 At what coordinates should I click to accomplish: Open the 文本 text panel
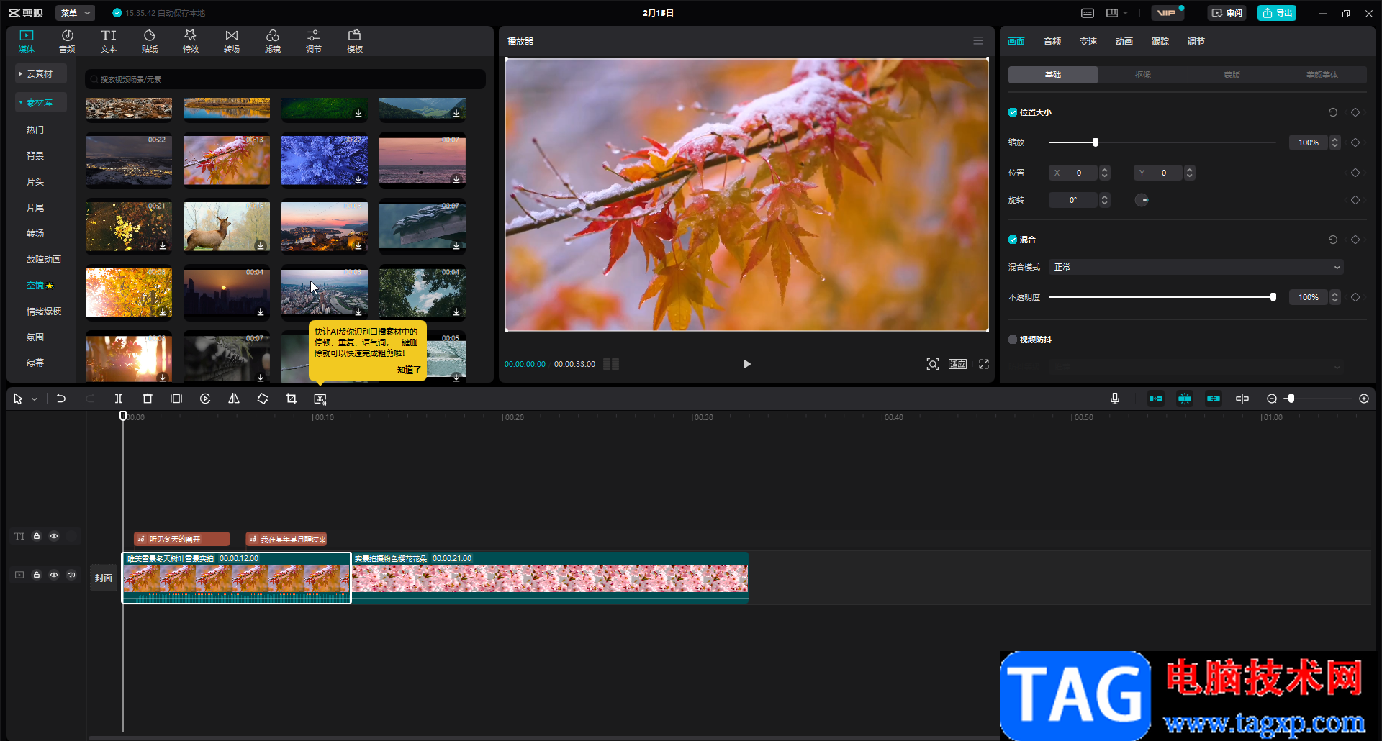[x=109, y=41]
